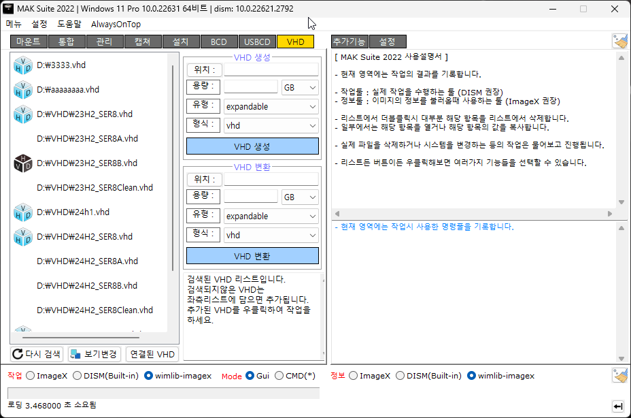The width and height of the screenshot is (631, 418).
Task: Open GB unit dropdown in VHD 변환
Action: pyautogui.click(x=300, y=197)
